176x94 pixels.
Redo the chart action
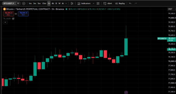coord(136,3)
